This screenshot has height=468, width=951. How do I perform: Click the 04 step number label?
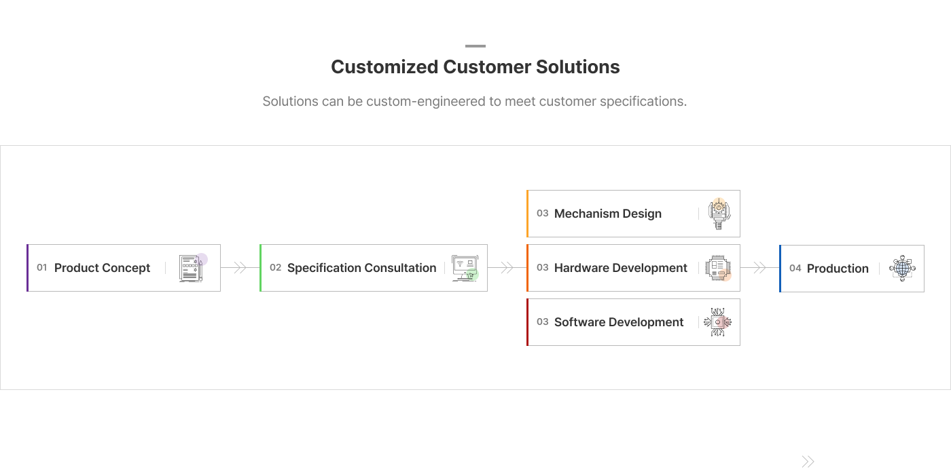[795, 269]
